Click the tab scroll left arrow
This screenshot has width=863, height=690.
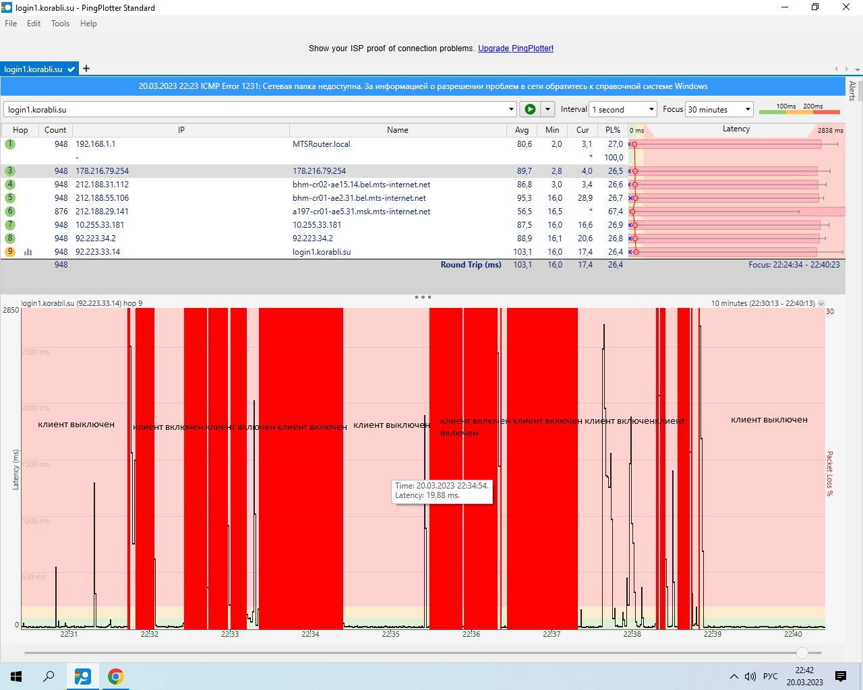coord(837,69)
